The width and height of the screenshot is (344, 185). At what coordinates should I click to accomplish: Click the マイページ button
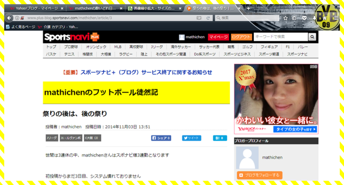click(x=218, y=37)
